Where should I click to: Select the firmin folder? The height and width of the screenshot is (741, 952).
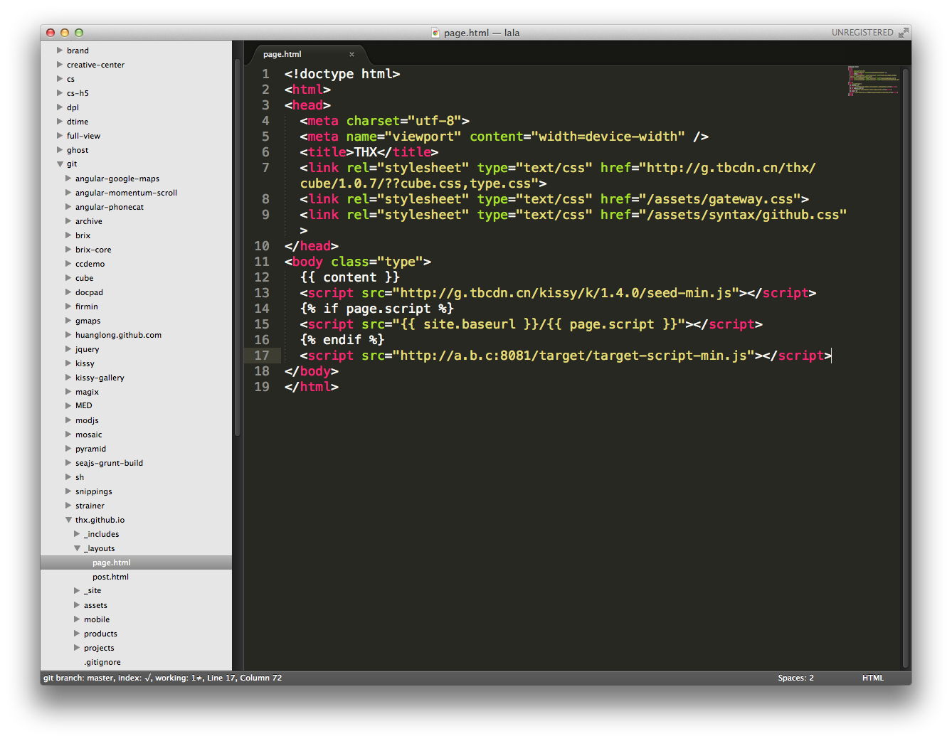coord(87,306)
